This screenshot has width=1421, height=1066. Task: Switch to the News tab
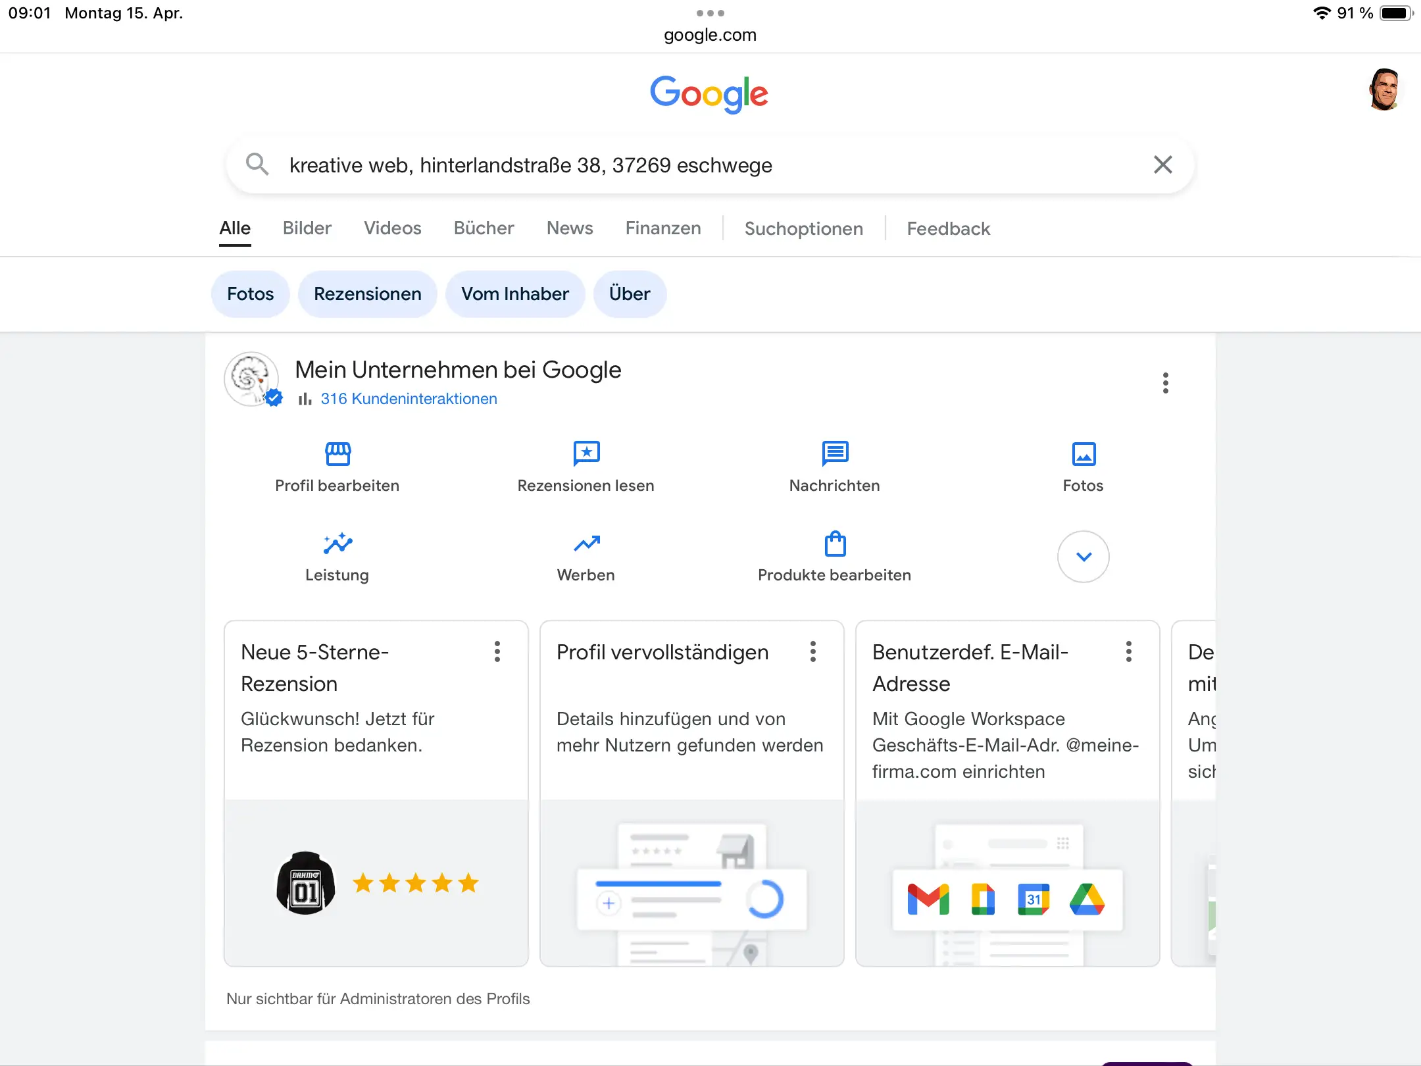coord(570,228)
